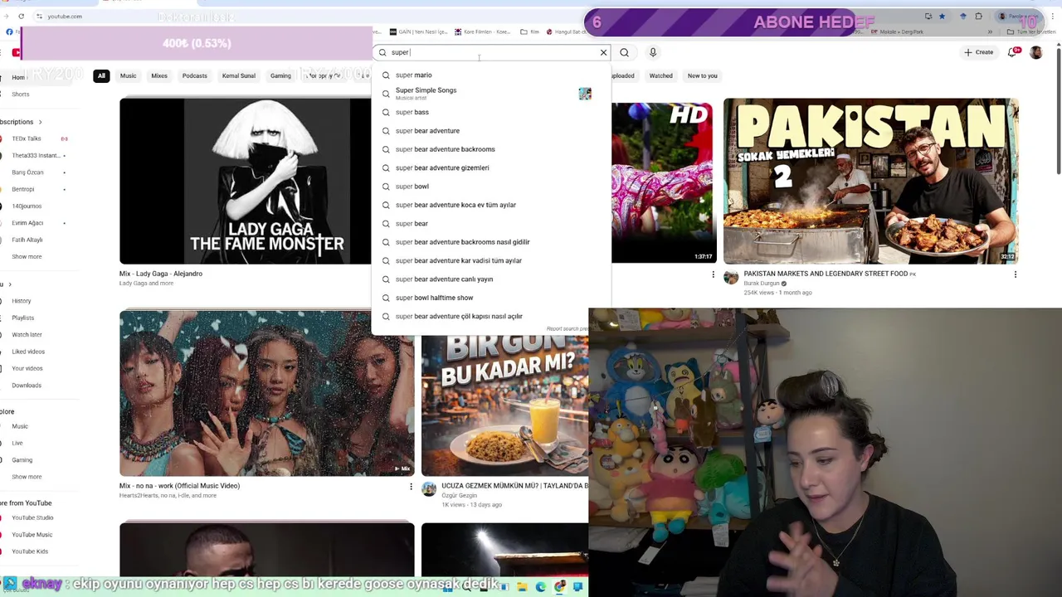Expand subscriptions with Show more
The width and height of the screenshot is (1062, 597).
pos(27,256)
